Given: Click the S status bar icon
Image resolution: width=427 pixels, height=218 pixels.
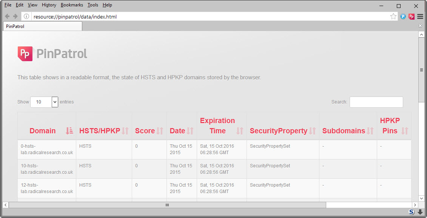Looking at the screenshot, I should click(x=412, y=212).
